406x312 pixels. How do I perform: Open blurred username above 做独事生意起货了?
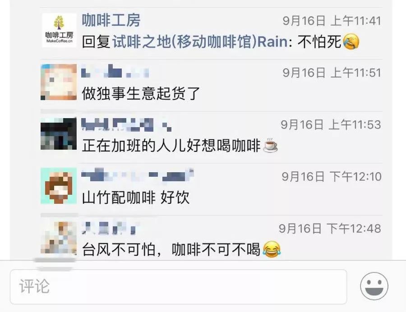[115, 71]
